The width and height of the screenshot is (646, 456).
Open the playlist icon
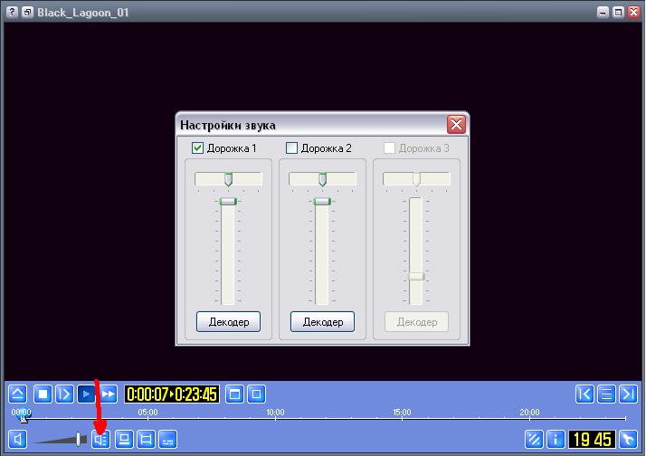(607, 394)
